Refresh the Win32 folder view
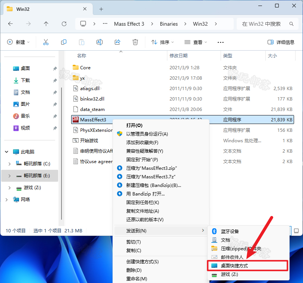Image resolution: width=303 pixels, height=283 pixels. [x=64, y=24]
